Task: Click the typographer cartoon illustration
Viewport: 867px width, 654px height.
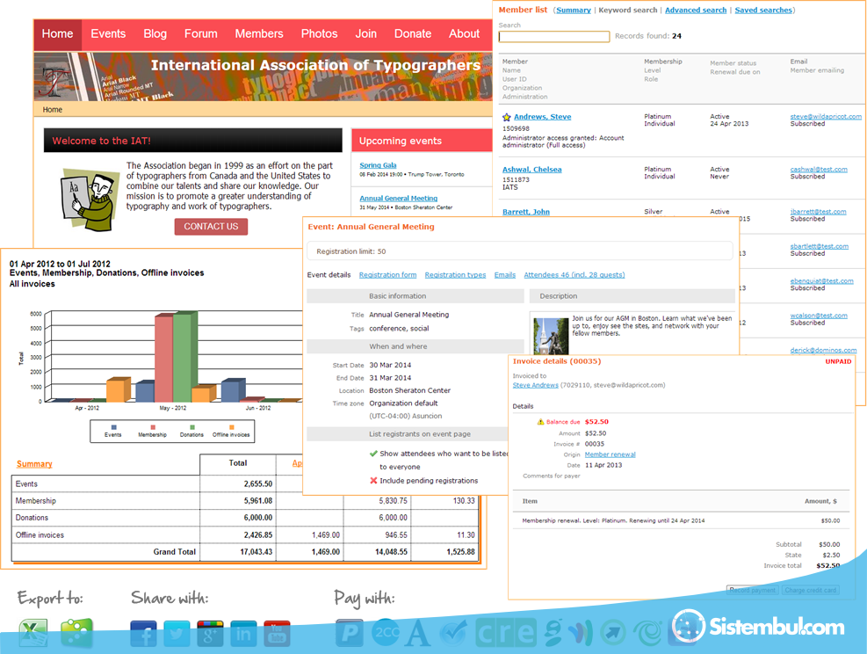Action: tap(89, 200)
